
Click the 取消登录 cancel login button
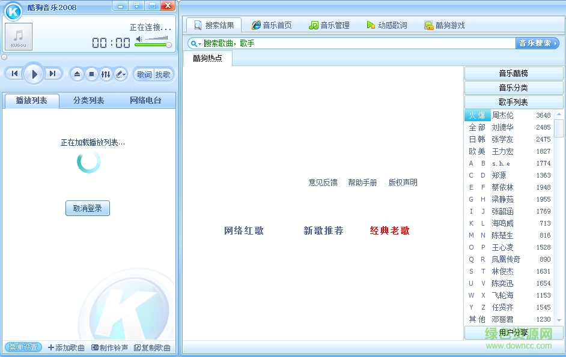point(88,208)
